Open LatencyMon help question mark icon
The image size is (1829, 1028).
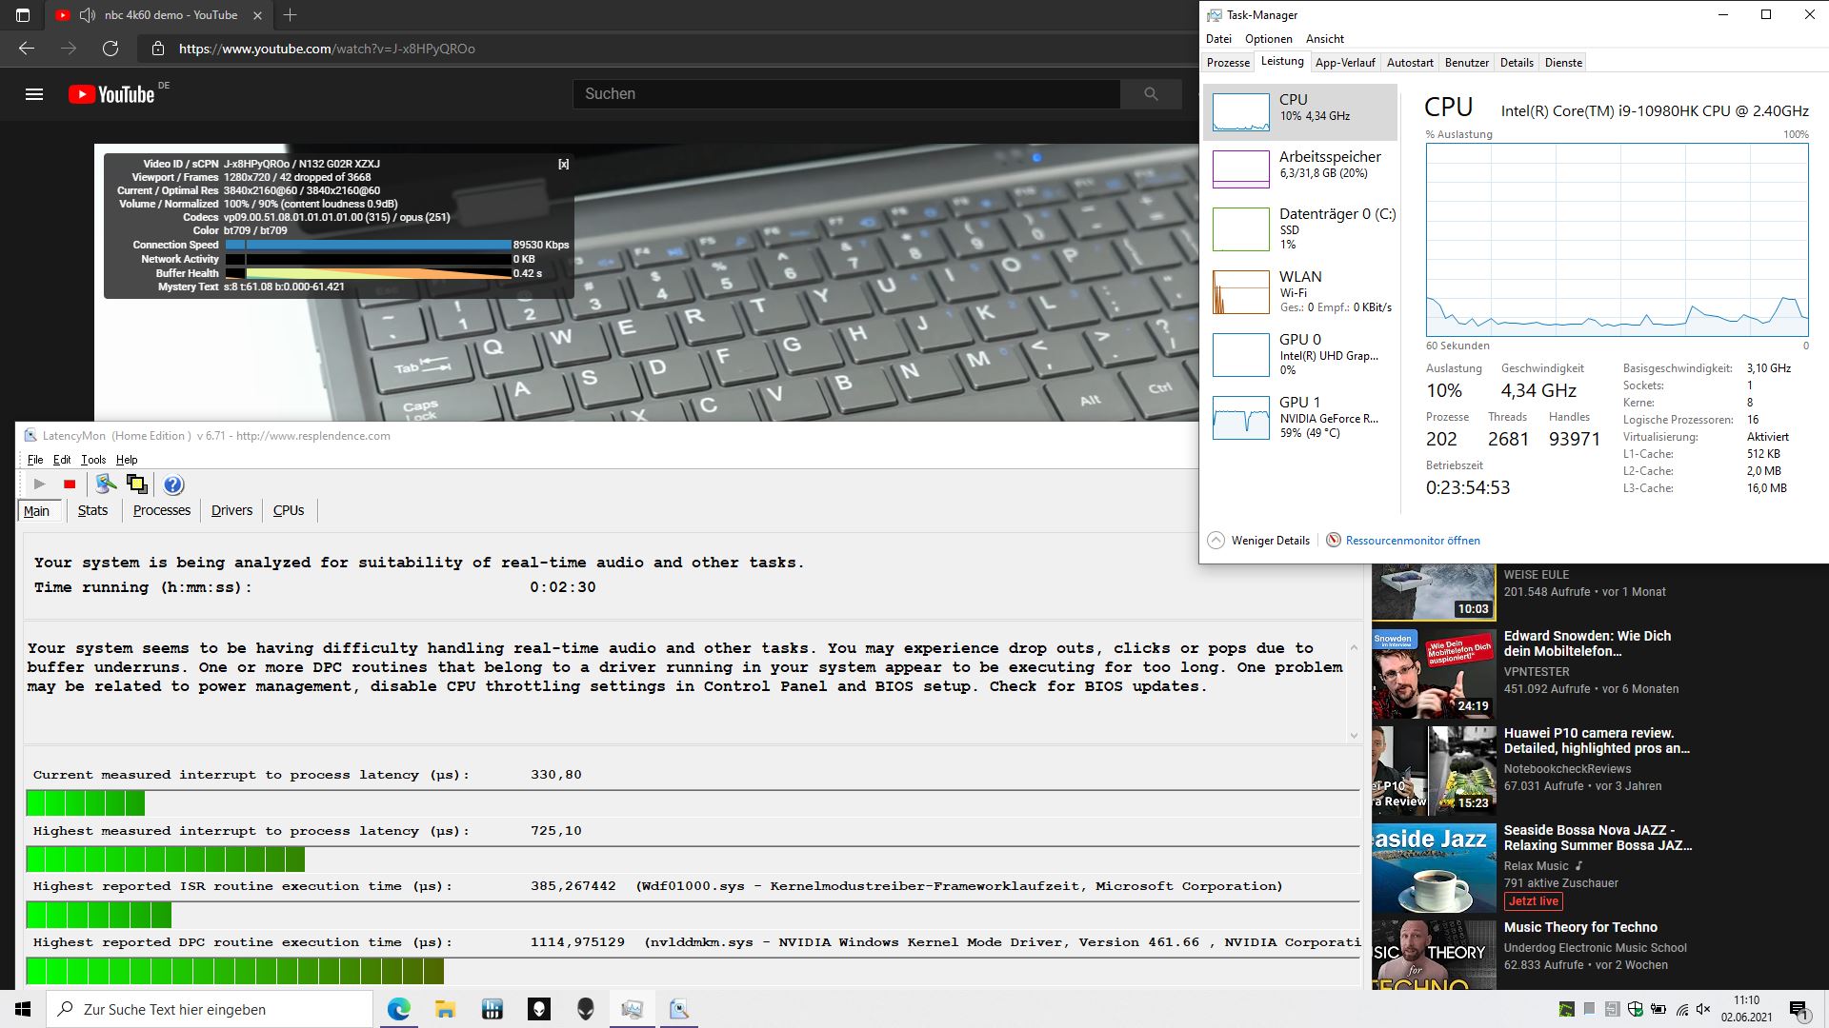click(x=172, y=484)
